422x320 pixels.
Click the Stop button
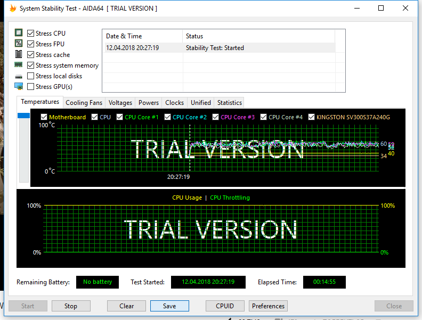click(x=71, y=306)
